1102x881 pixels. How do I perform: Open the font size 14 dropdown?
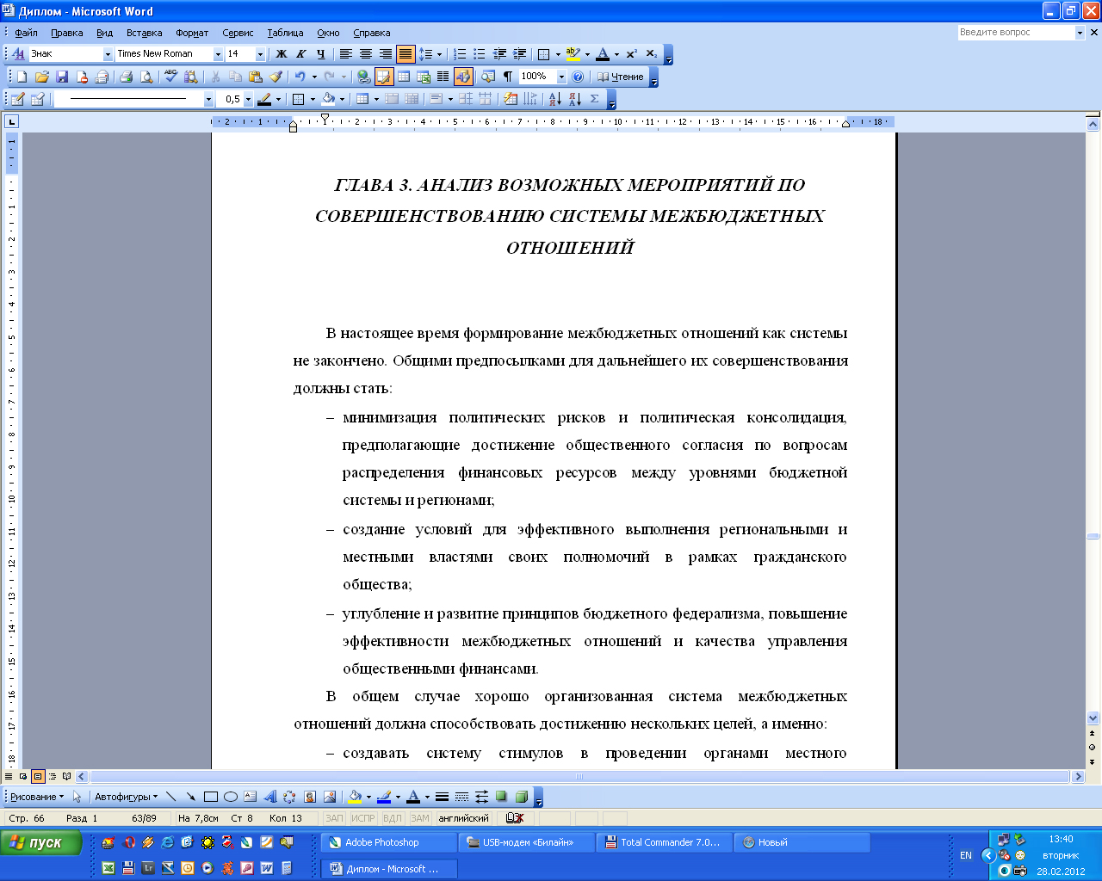260,54
